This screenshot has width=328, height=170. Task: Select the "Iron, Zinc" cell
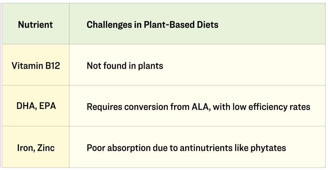(36, 148)
